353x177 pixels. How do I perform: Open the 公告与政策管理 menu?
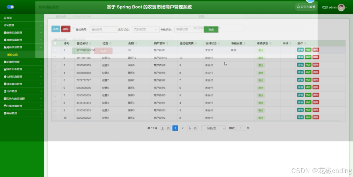pyautogui.click(x=22, y=99)
